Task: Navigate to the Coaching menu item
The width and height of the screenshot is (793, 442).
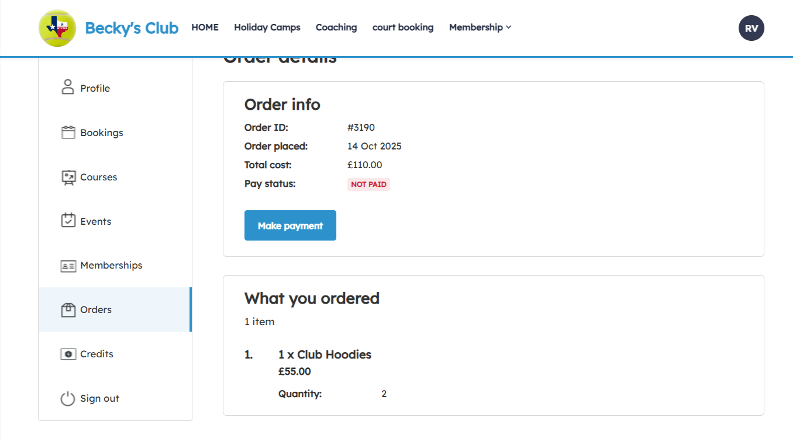Action: tap(336, 27)
